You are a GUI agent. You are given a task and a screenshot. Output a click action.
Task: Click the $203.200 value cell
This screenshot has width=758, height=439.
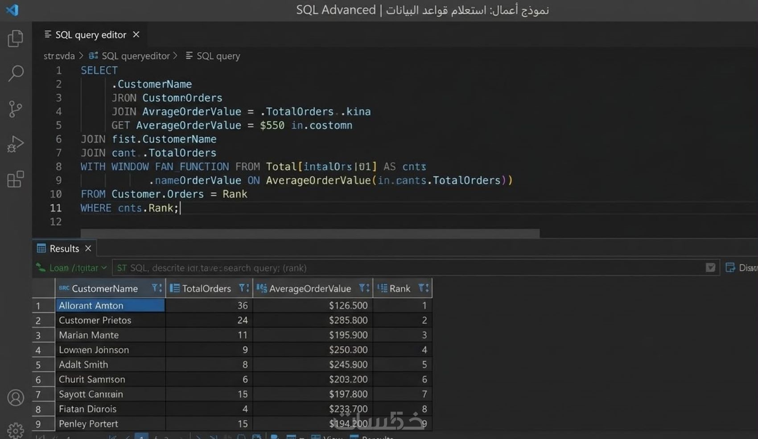tap(313, 379)
